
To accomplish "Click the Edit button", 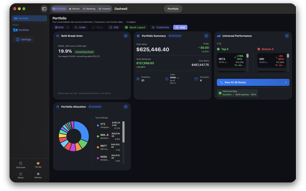I will point(114,27).
